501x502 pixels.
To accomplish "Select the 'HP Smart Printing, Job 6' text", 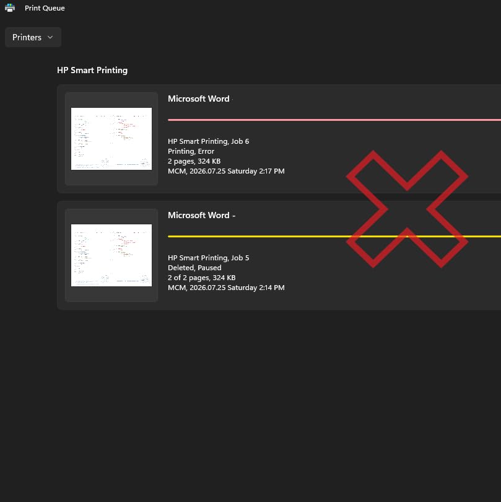I will (x=208, y=141).
